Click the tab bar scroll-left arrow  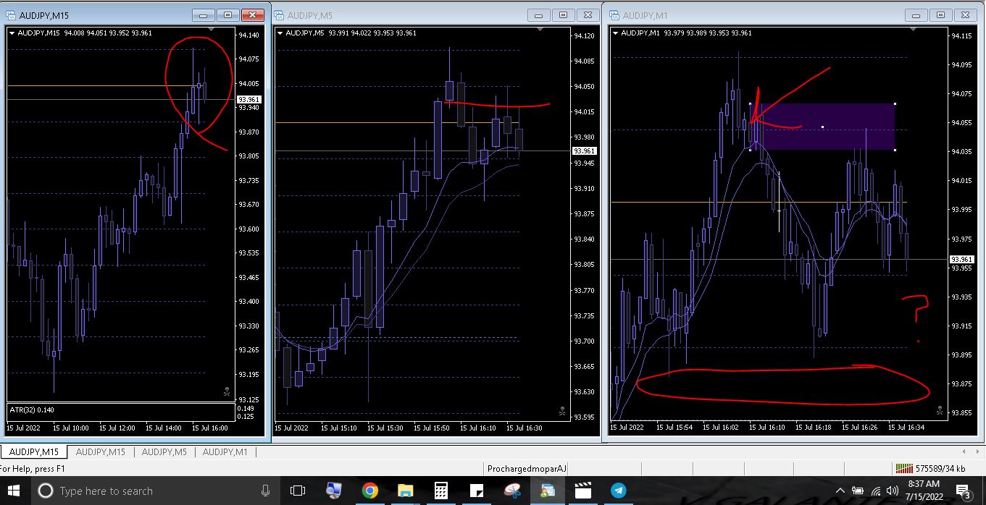[x=964, y=452]
